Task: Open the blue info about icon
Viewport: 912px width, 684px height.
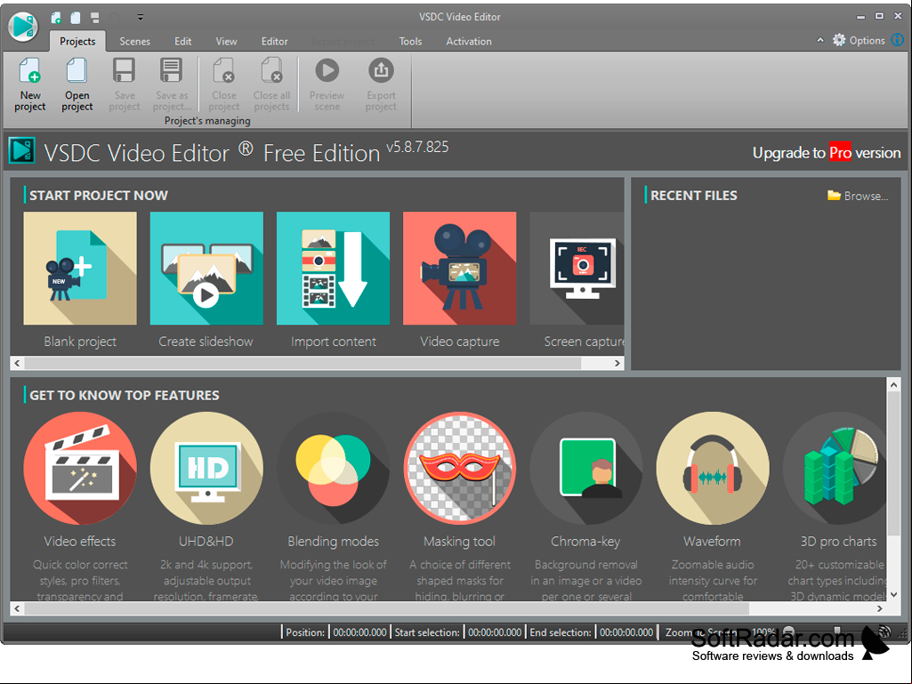Action: pos(898,39)
